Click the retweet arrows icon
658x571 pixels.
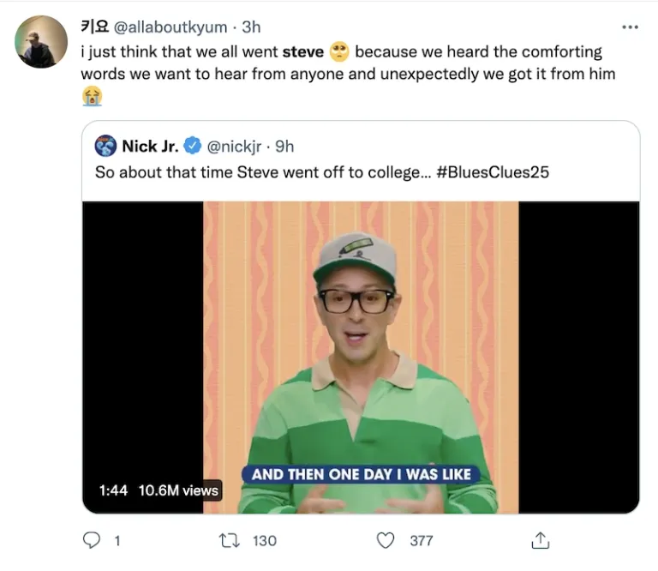pos(230,540)
